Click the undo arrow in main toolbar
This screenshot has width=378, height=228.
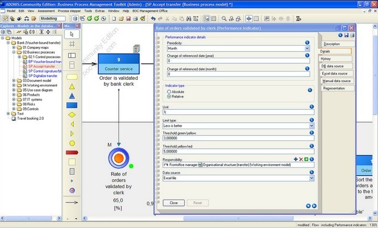click(x=153, y=18)
